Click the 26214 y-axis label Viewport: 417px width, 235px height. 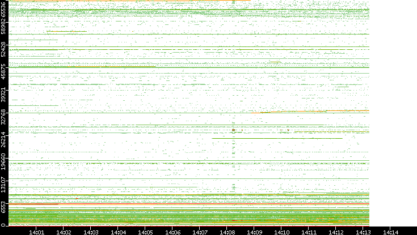(x=4, y=140)
